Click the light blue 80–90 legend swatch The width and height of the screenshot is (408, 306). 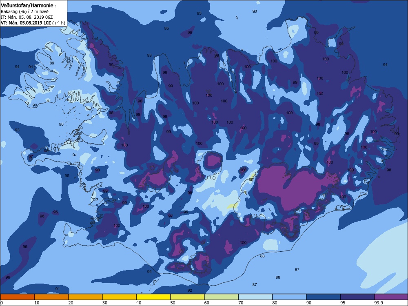point(289,297)
